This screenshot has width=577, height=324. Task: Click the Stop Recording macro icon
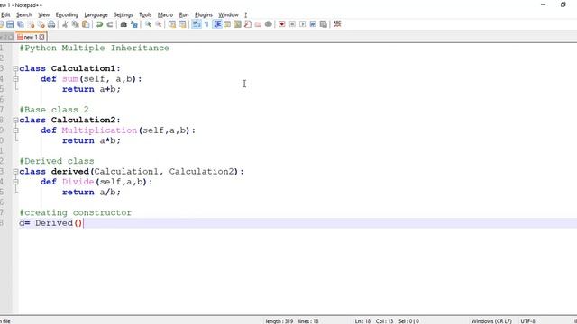[x=292, y=24]
